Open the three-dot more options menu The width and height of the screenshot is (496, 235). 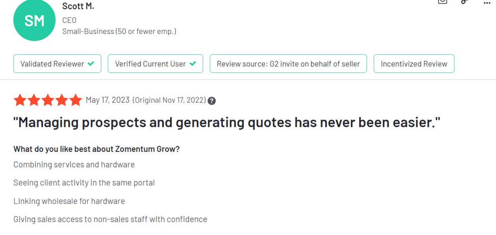tap(487, 3)
